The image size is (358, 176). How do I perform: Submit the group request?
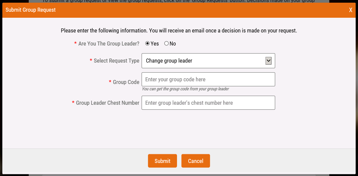(162, 161)
